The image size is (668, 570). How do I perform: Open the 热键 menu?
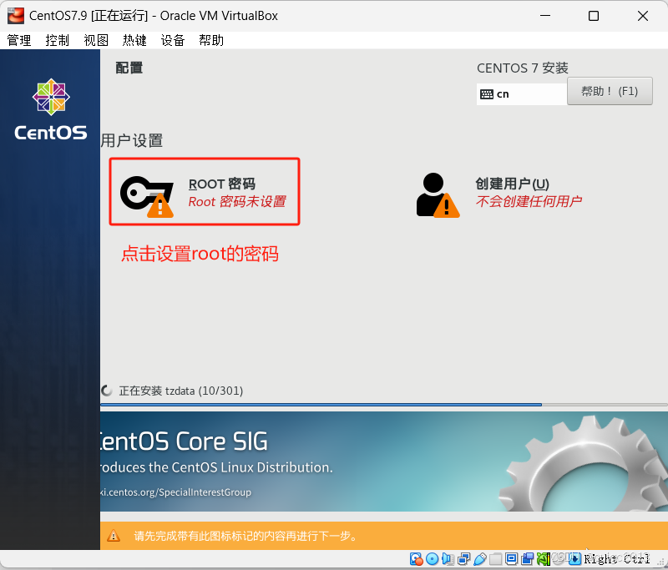134,40
